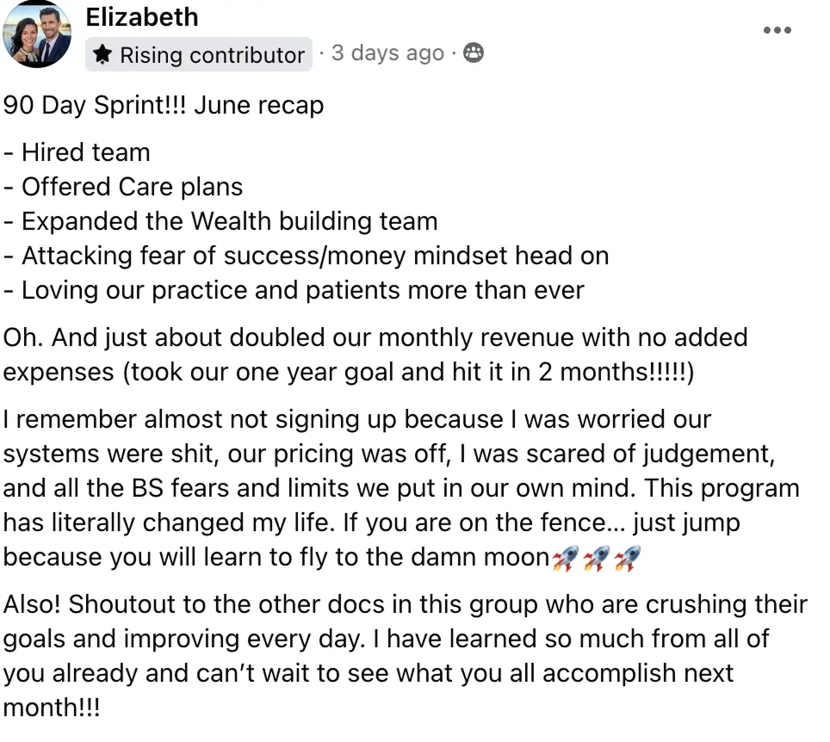
Task: Click the star icon in the contributor badge
Action: pyautogui.click(x=102, y=55)
